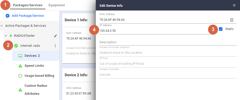Close the Edit Device Info panel
This screenshot has width=240, height=100.
[234, 5]
